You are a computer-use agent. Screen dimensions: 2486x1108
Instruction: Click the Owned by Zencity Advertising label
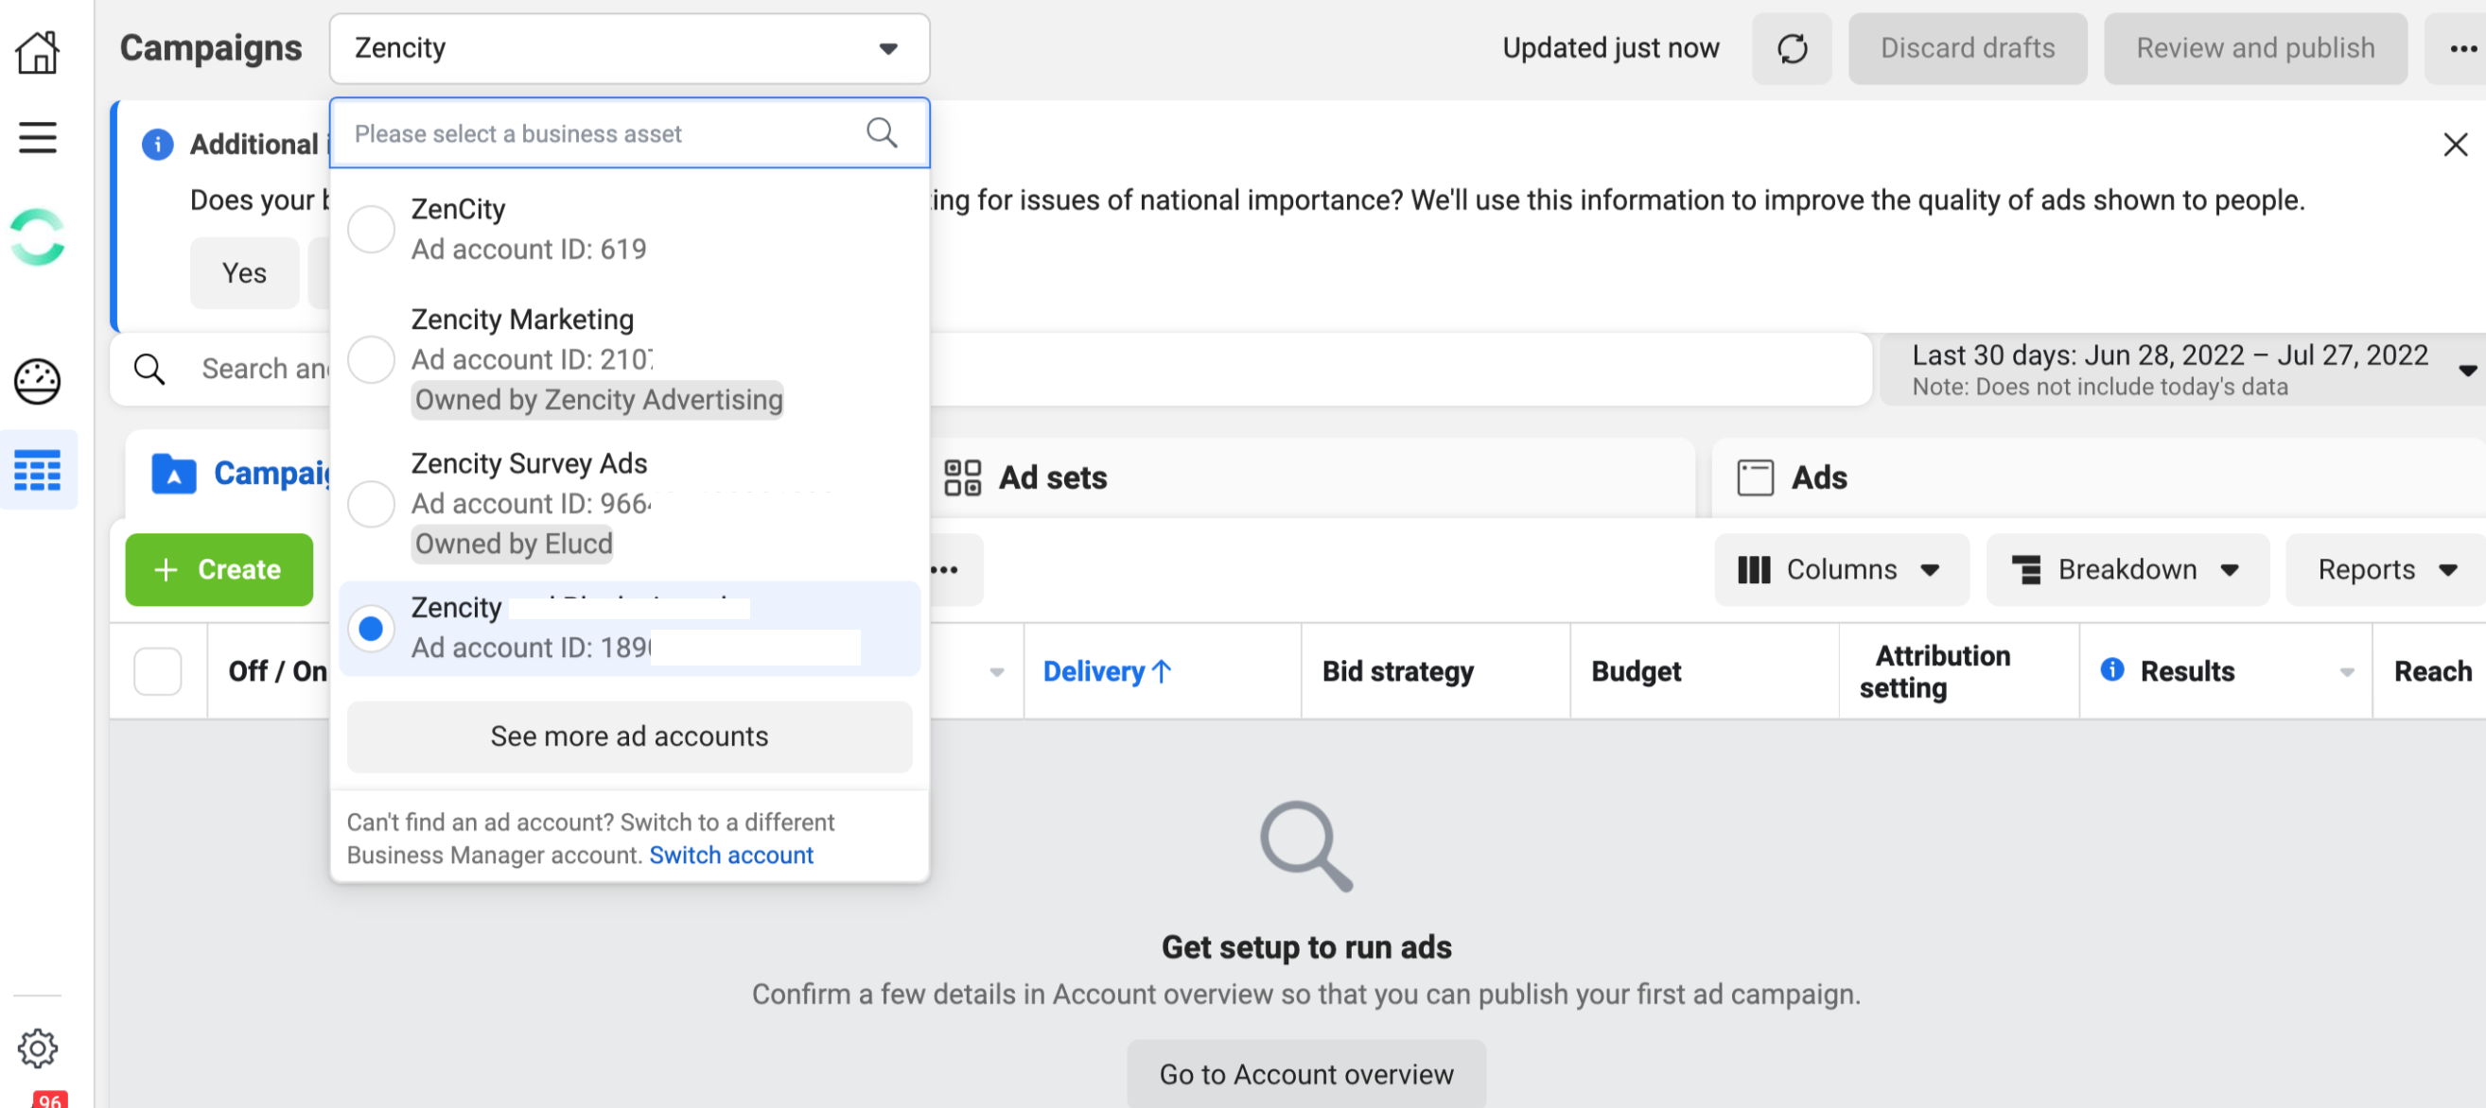click(x=597, y=399)
